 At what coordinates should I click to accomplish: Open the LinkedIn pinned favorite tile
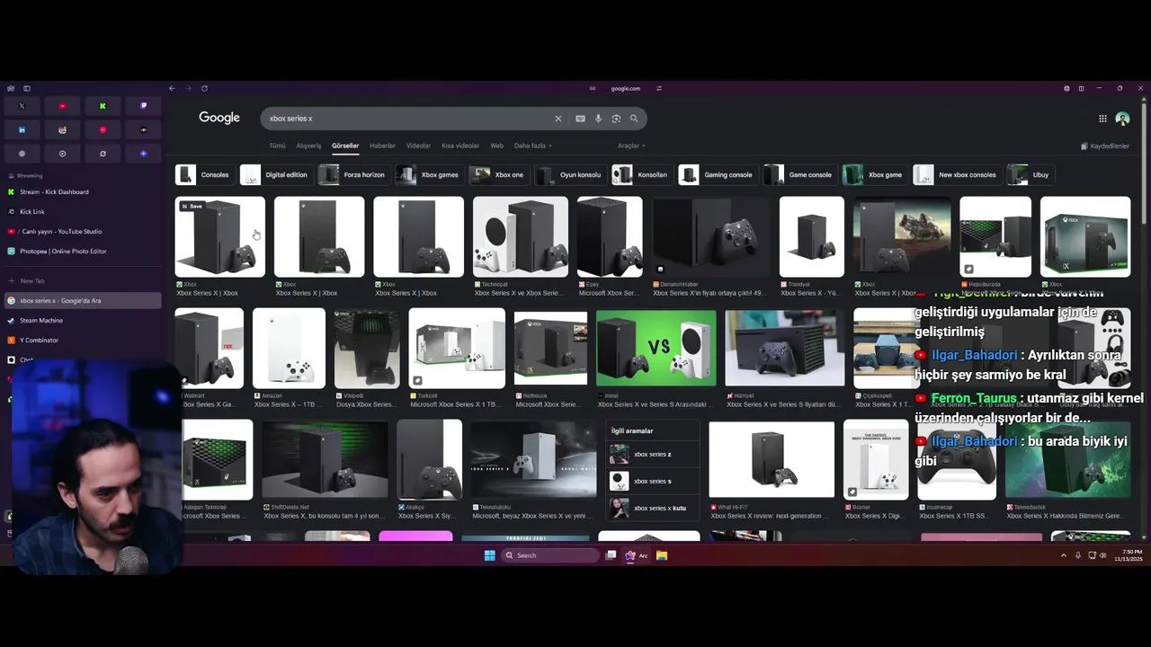click(22, 129)
